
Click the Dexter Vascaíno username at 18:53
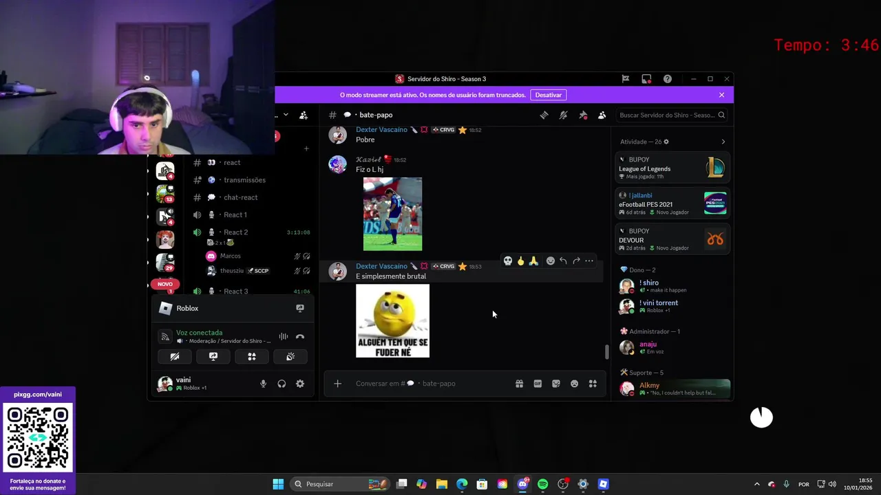tap(381, 266)
